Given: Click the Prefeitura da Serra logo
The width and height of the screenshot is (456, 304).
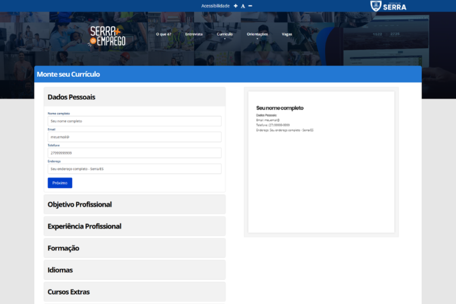Looking at the screenshot, I should (388, 6).
